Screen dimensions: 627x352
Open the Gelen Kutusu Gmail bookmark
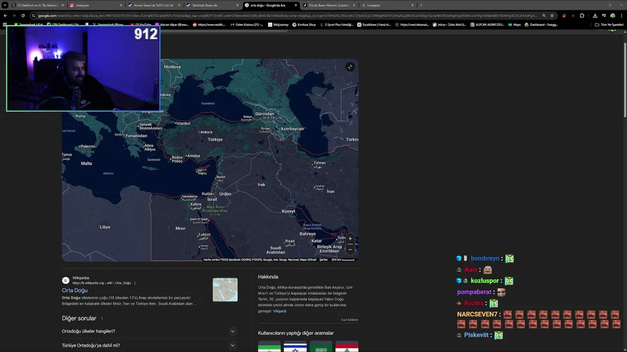(246, 24)
